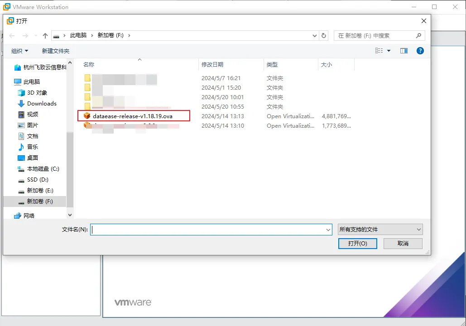Open the 所有支持的文件 file type dropdown
Screen dimensions: 466x326
point(380,230)
